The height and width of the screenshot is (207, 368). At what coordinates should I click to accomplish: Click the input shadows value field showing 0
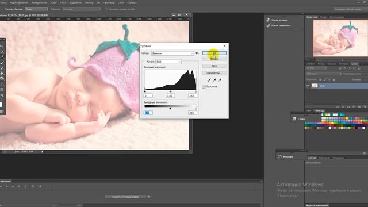148,95
